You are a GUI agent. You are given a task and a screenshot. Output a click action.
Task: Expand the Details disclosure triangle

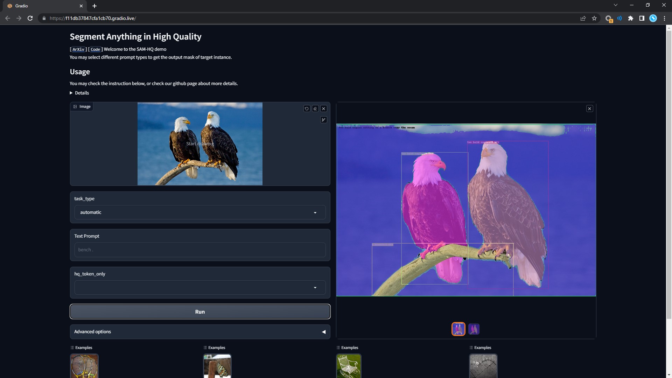(71, 93)
